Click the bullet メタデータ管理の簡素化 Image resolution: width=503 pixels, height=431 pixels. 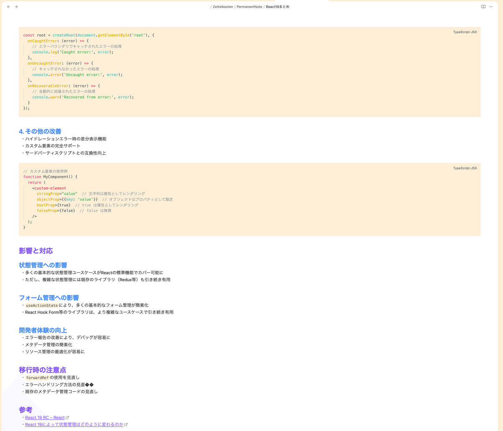point(49,345)
